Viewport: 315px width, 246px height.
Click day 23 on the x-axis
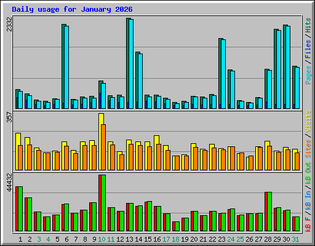point(221,239)
